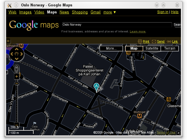
Task: Open the Terms of Use link
Action: coord(166,133)
